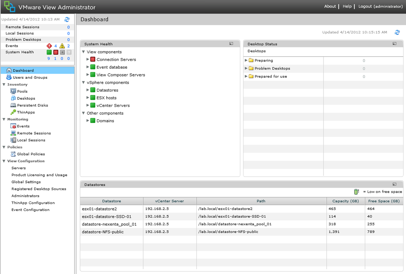This screenshot has height=274, width=406.
Task: Open Persistent Disks
Action: click(x=33, y=105)
